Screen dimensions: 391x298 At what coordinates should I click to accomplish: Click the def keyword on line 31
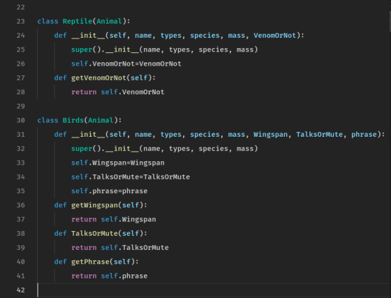[60, 135]
